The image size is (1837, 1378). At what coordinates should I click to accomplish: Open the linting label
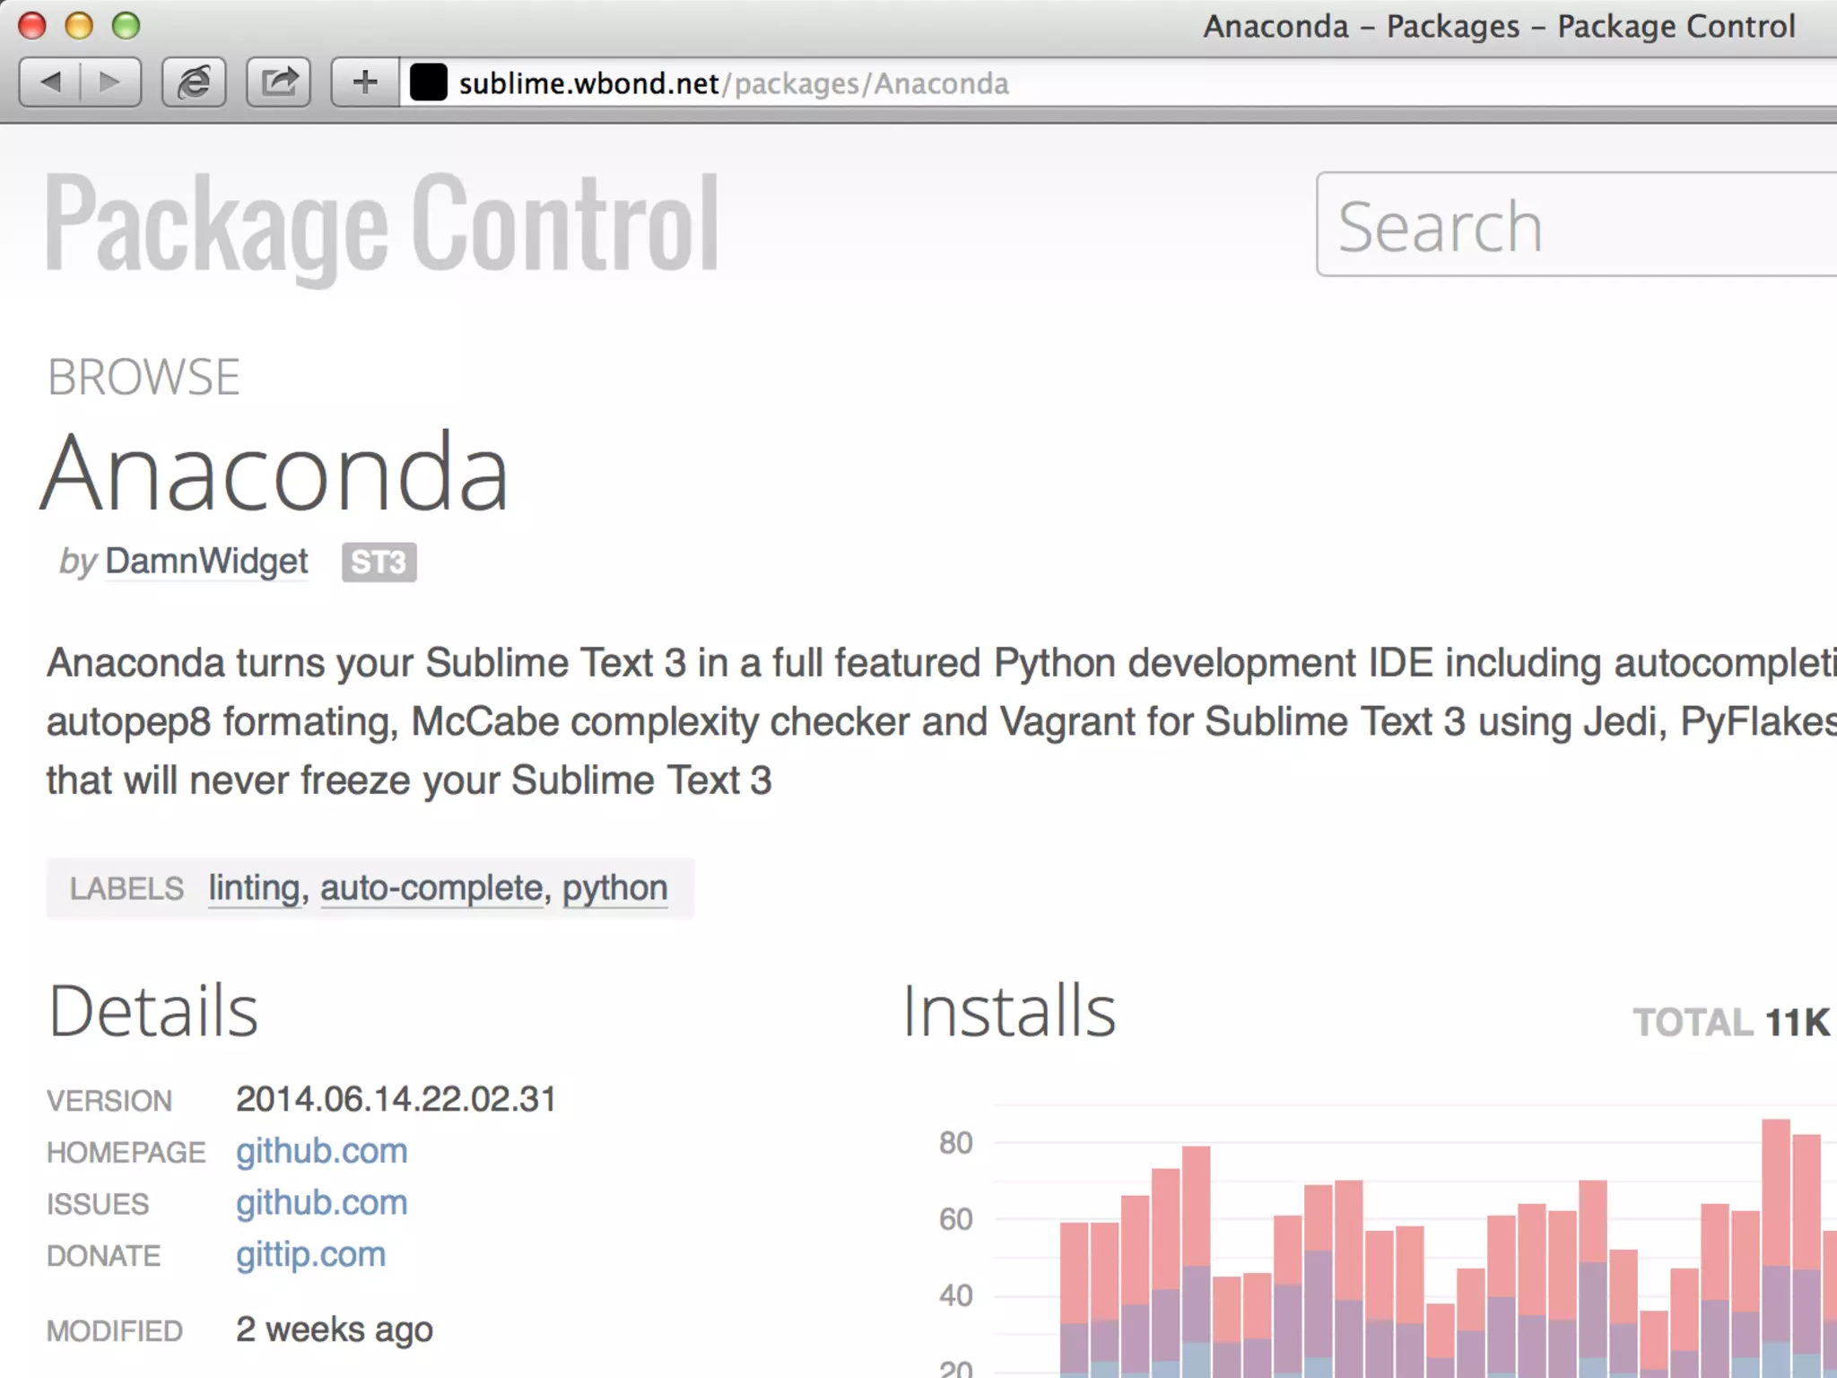pyautogui.click(x=254, y=888)
